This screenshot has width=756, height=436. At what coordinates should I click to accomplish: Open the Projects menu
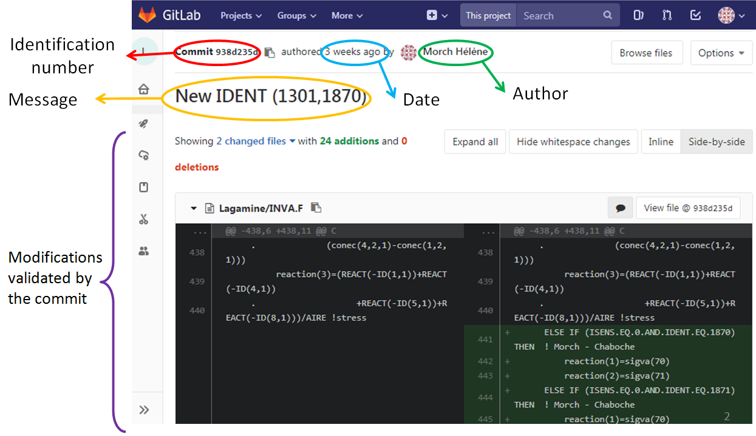click(x=240, y=15)
